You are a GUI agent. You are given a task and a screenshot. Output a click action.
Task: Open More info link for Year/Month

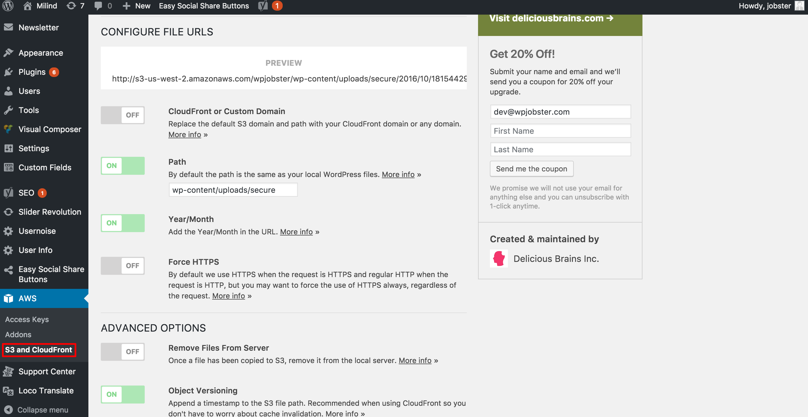pos(296,232)
